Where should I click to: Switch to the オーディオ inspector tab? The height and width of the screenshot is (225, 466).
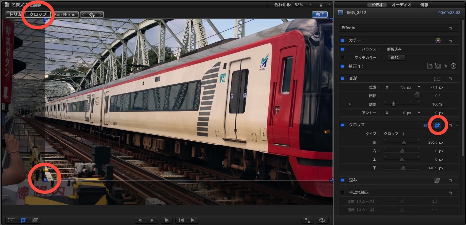coord(402,5)
